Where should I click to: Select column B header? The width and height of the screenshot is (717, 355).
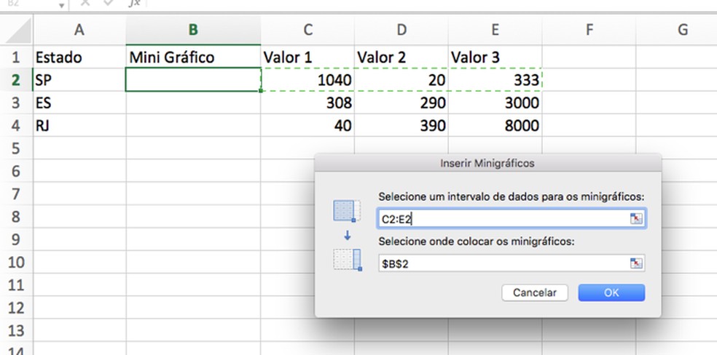tap(193, 30)
